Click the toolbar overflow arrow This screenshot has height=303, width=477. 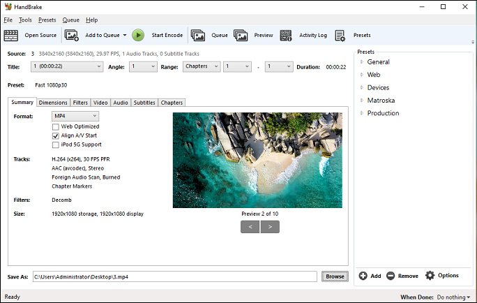click(x=473, y=42)
